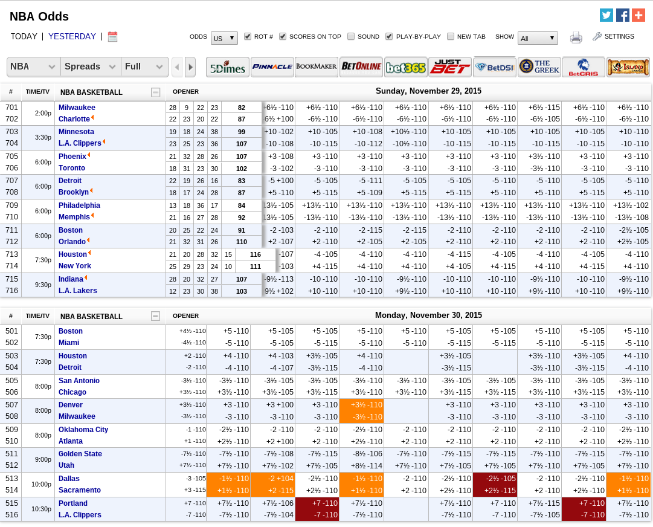This screenshot has width=653, height=527.
Task: Open the SETTINGS link text
Action: [619, 36]
